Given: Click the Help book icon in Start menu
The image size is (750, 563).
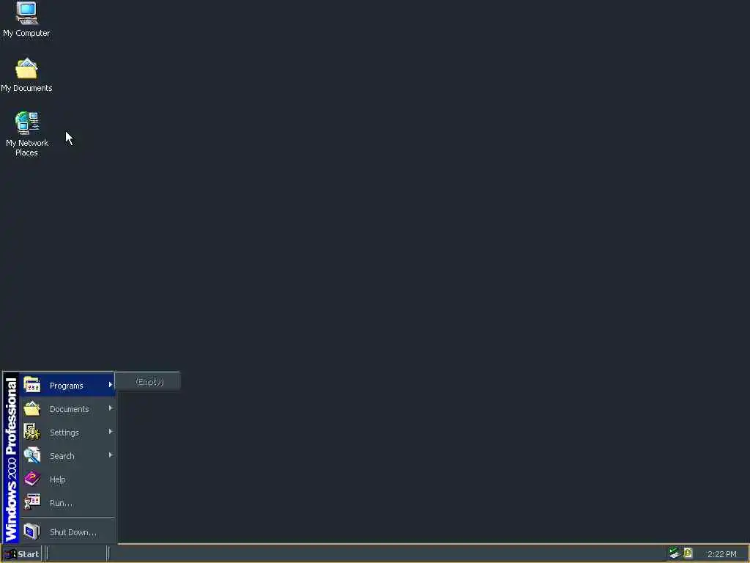Looking at the screenshot, I should pos(32,479).
